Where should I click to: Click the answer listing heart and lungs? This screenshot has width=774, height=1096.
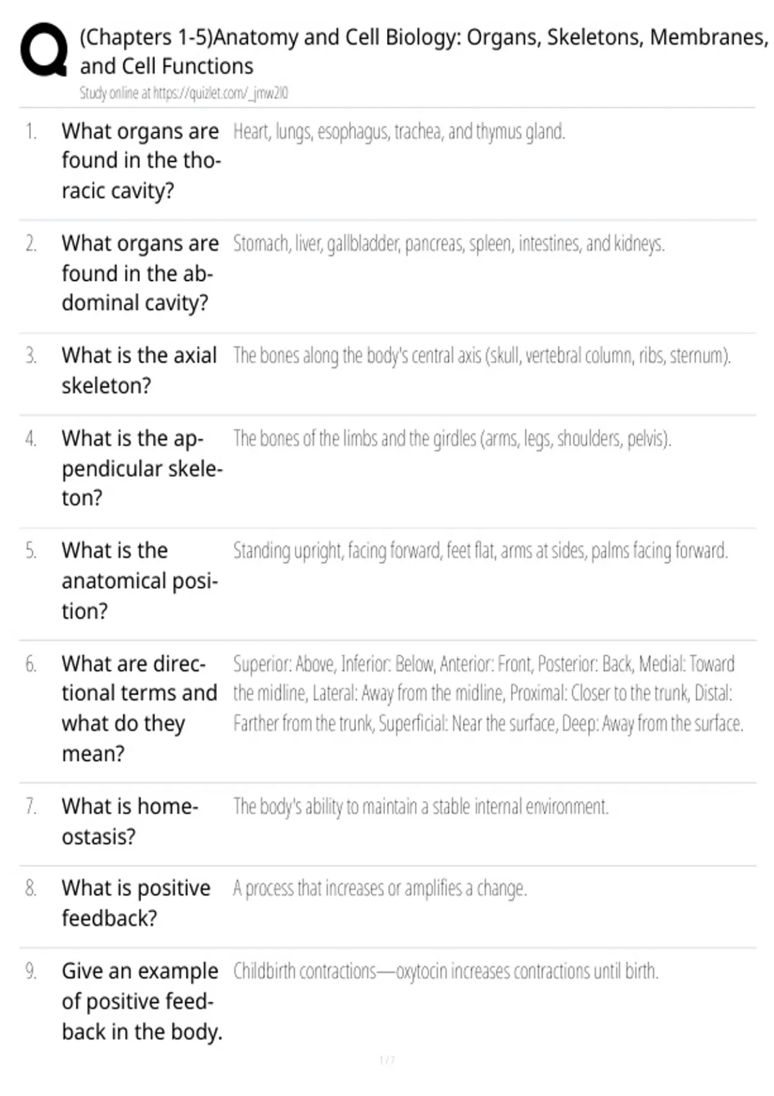point(399,132)
